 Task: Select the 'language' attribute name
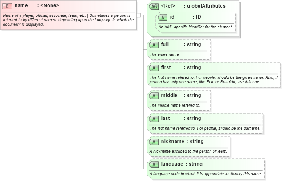172,164
